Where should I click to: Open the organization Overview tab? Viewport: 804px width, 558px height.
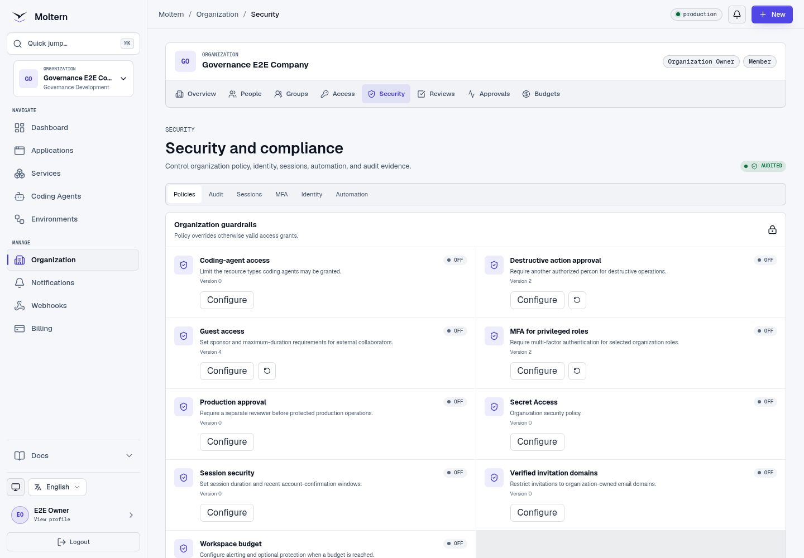(x=195, y=94)
